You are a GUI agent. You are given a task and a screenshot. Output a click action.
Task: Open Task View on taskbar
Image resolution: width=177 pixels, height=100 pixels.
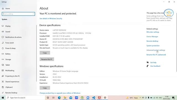[x=53, y=97]
